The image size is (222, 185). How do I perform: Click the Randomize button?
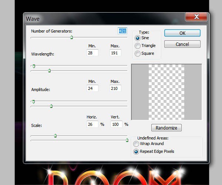pyautogui.click(x=166, y=128)
